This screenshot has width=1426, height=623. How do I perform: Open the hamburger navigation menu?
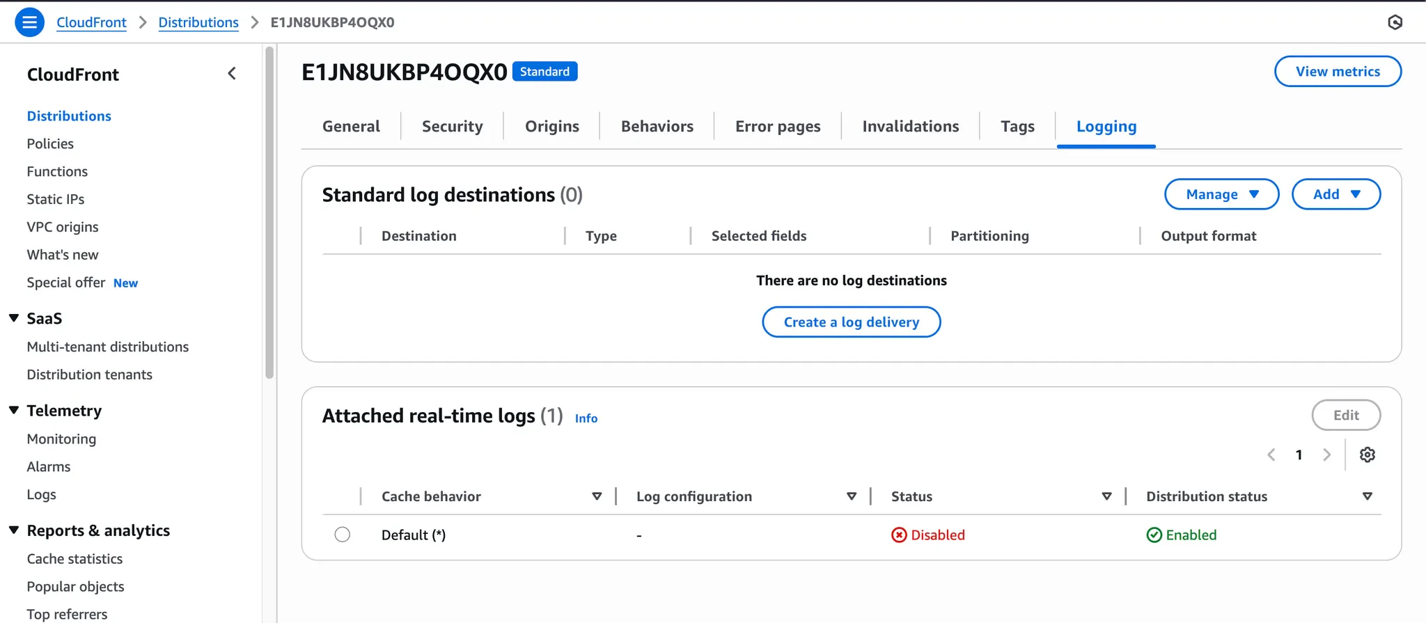(x=29, y=22)
